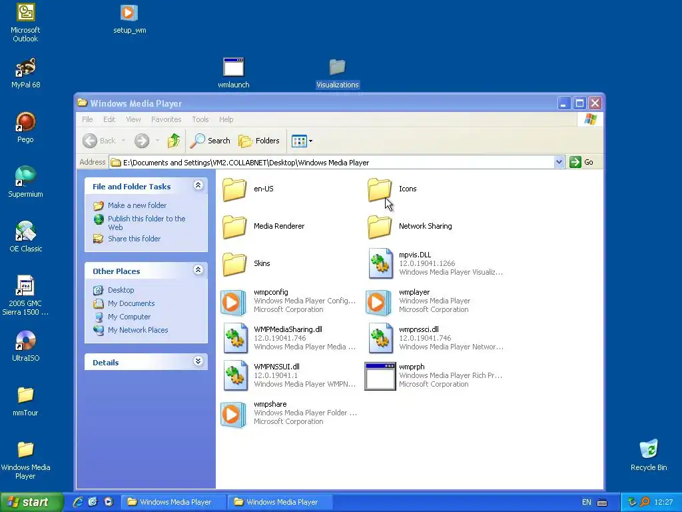
Task: Select Microsoft Outlook desktop icon
Action: click(25, 23)
